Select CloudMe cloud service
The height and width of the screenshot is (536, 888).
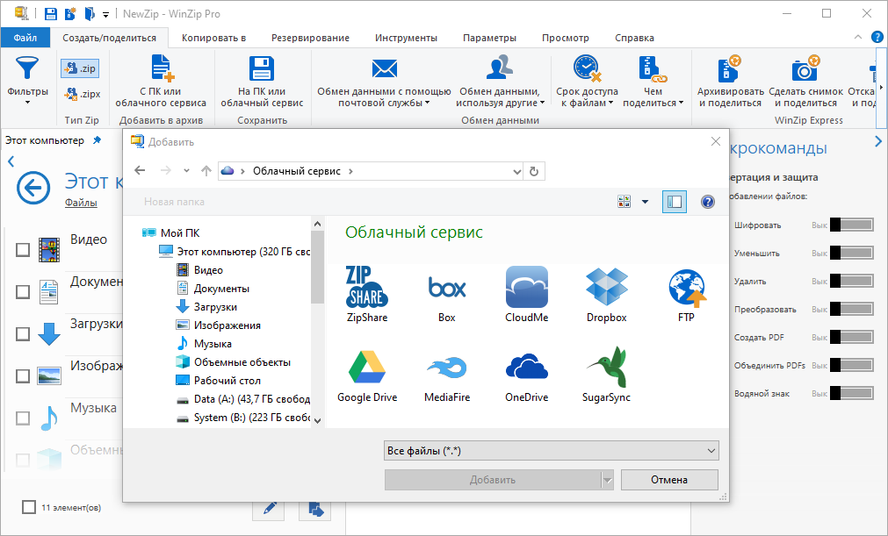tap(527, 294)
